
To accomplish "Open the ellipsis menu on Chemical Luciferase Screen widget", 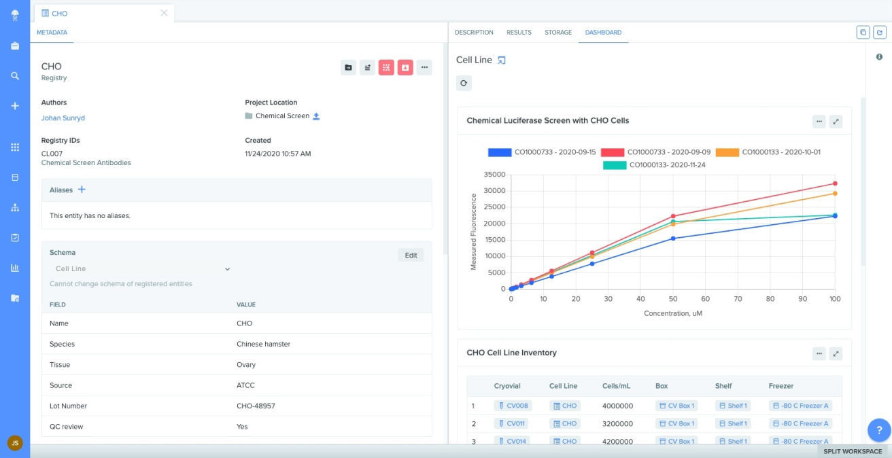I will tap(819, 120).
